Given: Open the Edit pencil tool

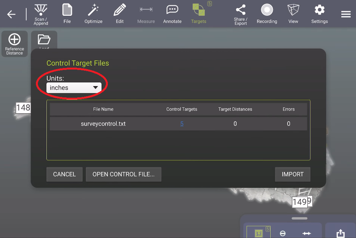Looking at the screenshot, I should 120,14.
